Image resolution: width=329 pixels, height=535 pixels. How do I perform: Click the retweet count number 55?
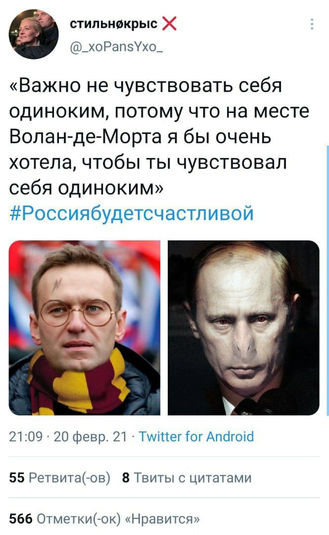pos(17,478)
